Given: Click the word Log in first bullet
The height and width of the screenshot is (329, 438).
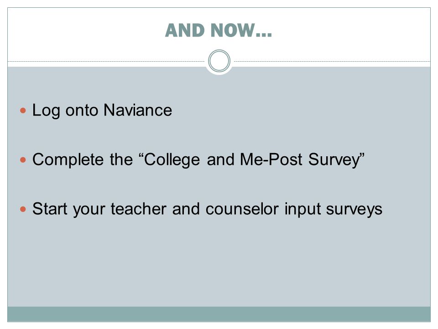Looking at the screenshot, I should click(x=46, y=111).
